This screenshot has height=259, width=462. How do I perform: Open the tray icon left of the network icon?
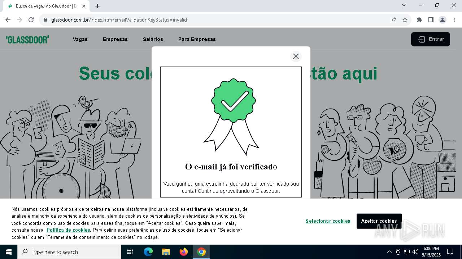(398, 252)
